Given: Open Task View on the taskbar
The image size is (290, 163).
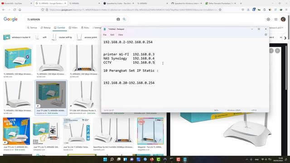Looking at the screenshot, I should [119, 159].
